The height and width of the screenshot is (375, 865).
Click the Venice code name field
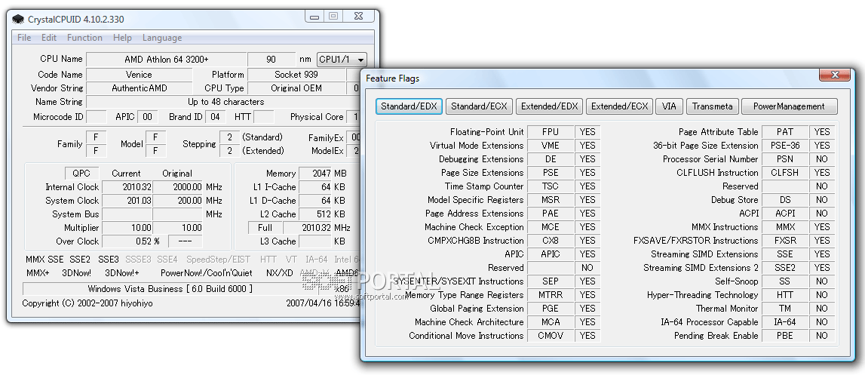pyautogui.click(x=139, y=75)
